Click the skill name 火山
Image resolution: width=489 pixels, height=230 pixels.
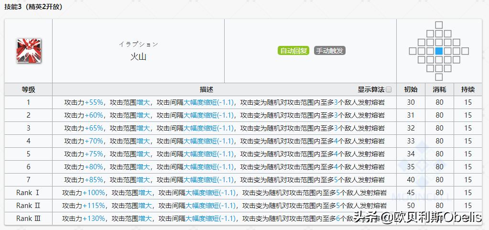pos(138,57)
